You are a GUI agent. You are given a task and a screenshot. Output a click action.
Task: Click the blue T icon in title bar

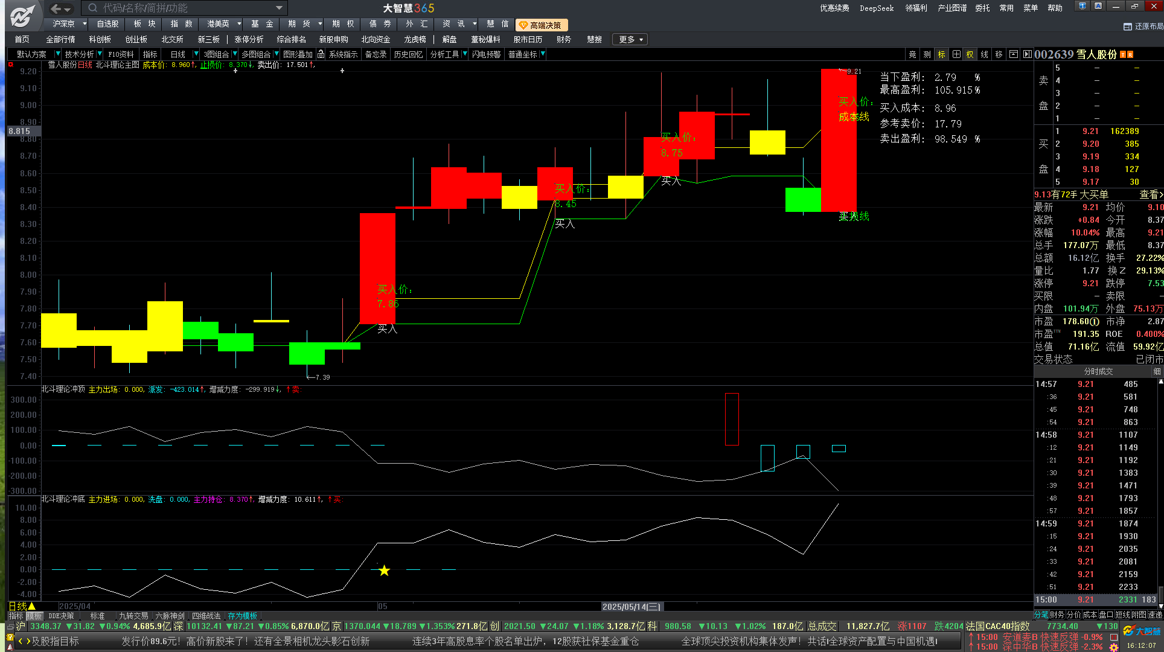click(1082, 6)
